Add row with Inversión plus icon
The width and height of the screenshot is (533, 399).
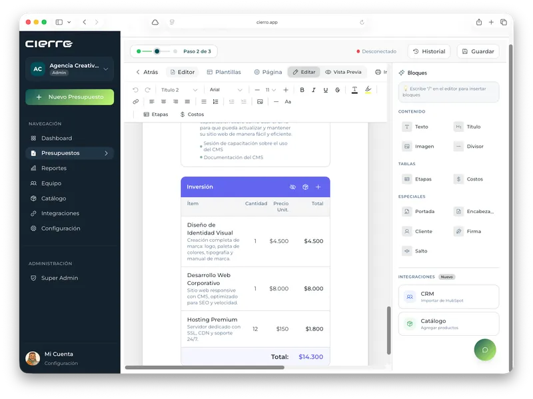pos(318,187)
